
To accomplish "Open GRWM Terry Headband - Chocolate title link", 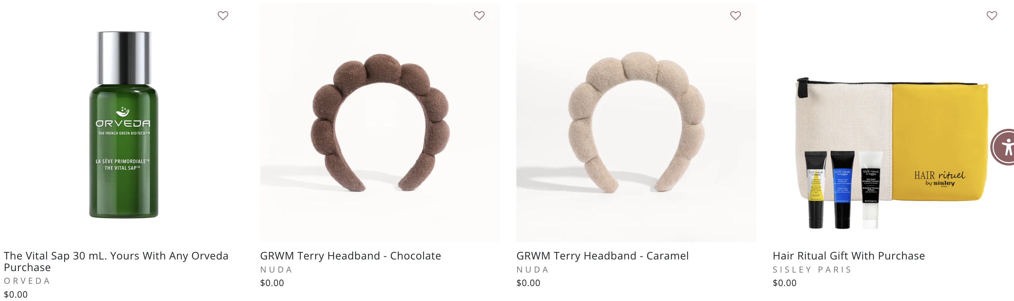I will point(350,256).
